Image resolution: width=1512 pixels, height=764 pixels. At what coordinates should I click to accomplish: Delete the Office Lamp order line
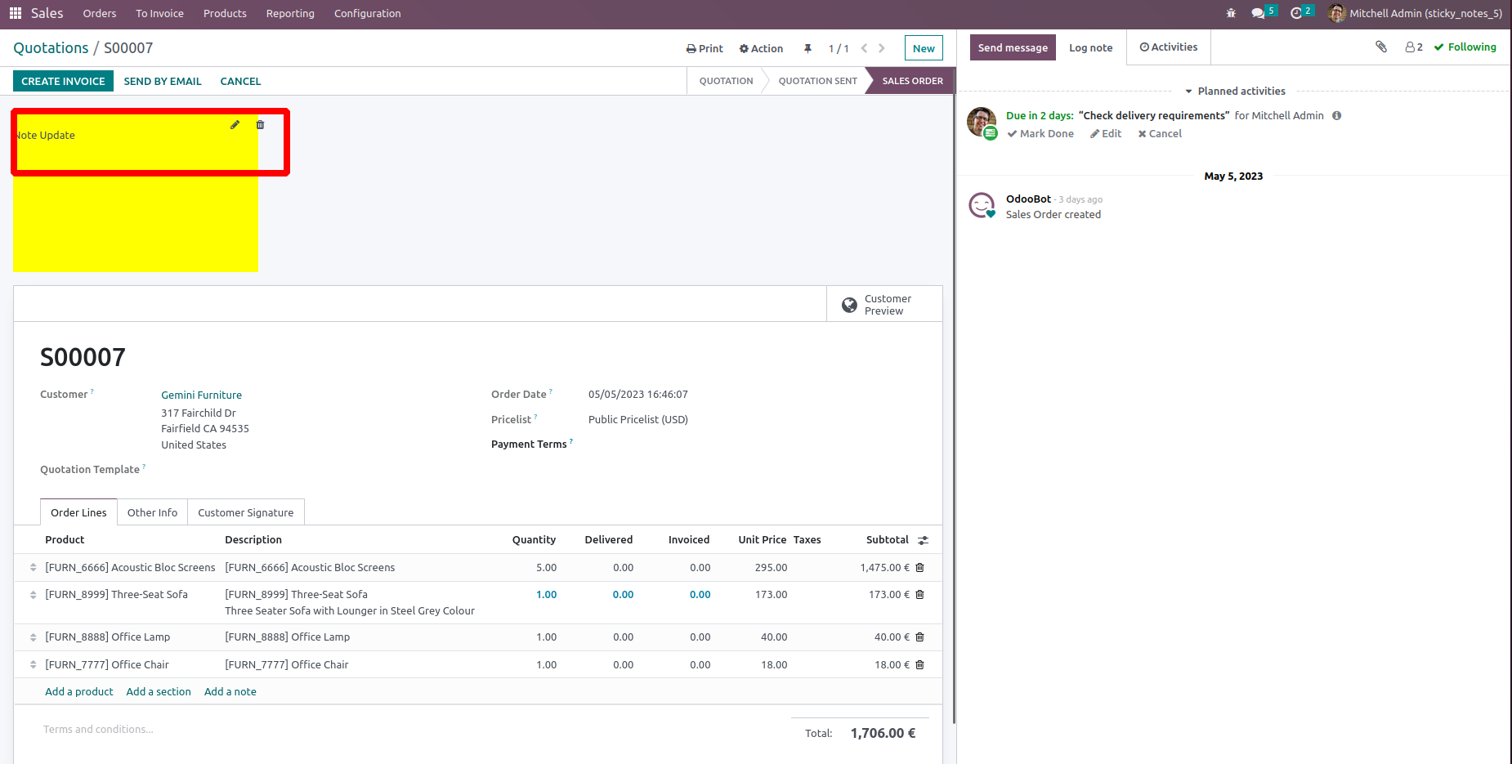tap(919, 637)
